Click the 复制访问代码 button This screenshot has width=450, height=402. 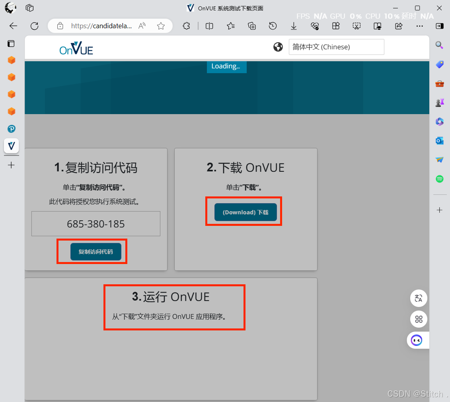(96, 252)
